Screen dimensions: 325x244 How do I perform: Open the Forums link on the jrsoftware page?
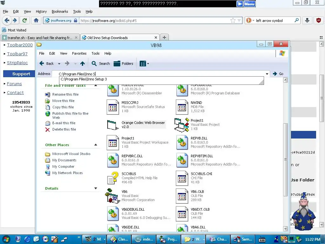(x=14, y=84)
